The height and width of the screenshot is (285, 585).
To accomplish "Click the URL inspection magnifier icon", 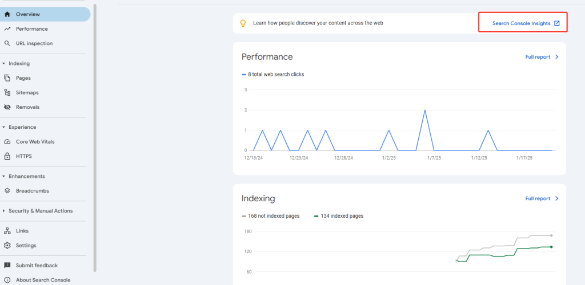I will click(7, 43).
